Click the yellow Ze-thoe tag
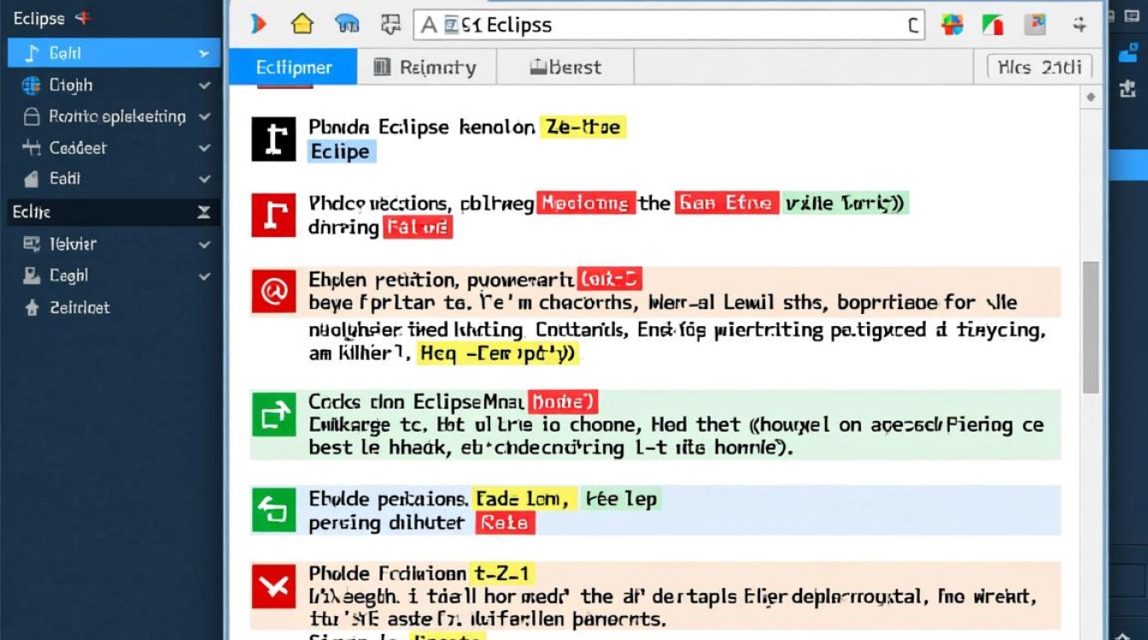 [x=583, y=128]
